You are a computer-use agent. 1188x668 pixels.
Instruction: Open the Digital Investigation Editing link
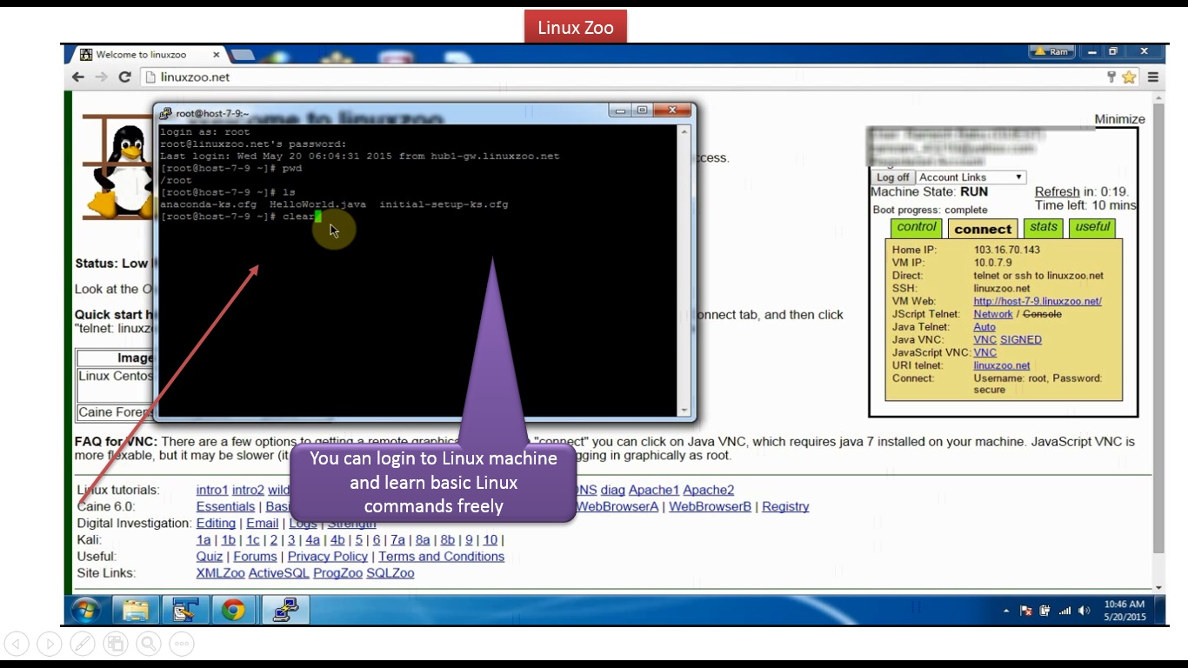(216, 523)
